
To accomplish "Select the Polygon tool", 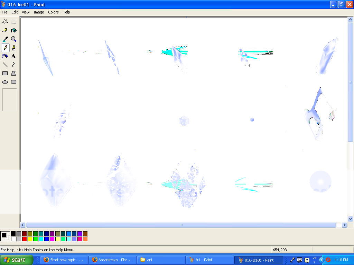I will tap(13, 73).
